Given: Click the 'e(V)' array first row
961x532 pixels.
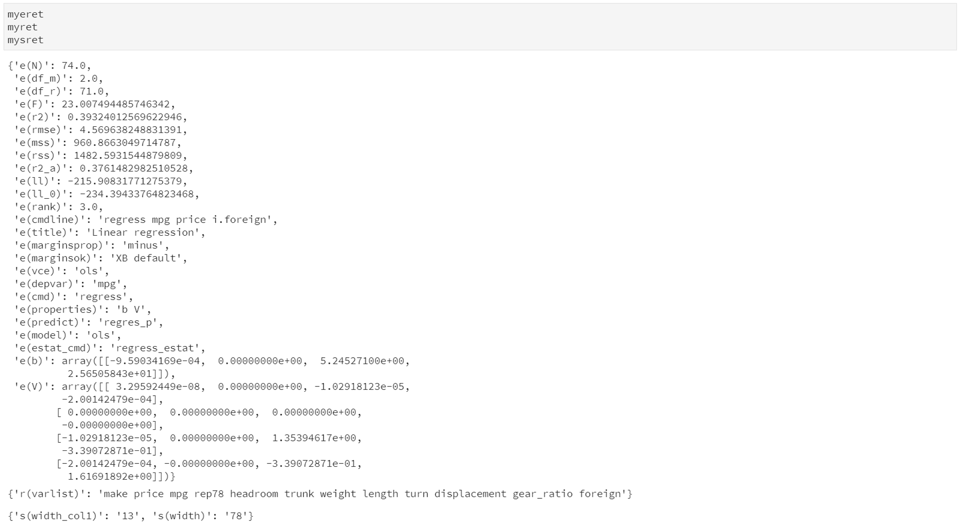Looking at the screenshot, I should point(212,387).
